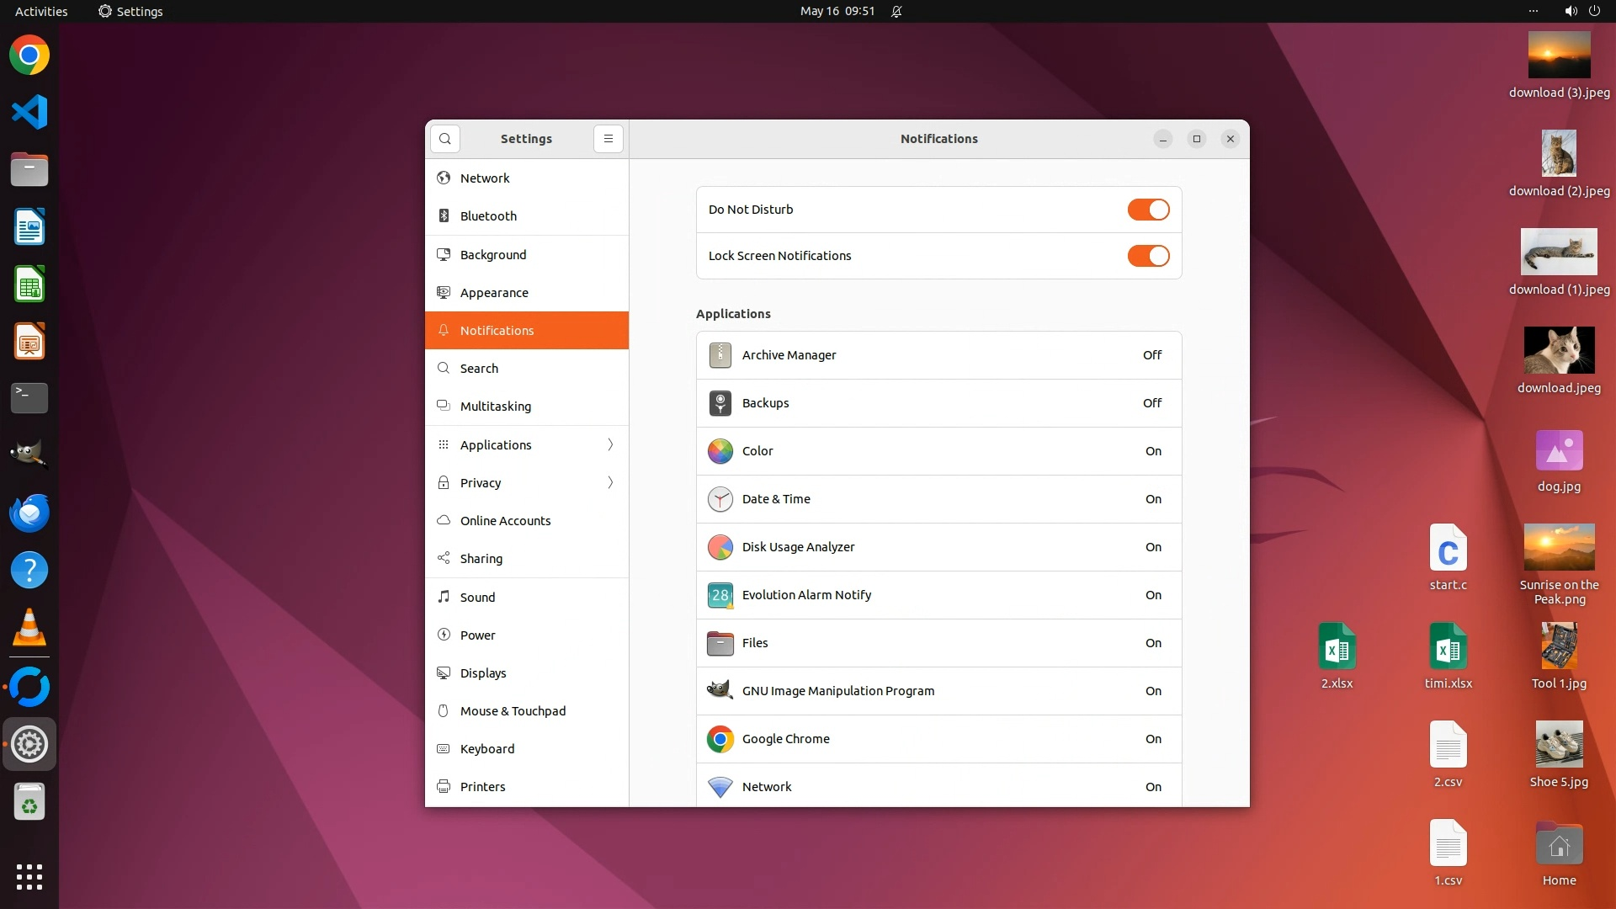This screenshot has width=1616, height=909.
Task: Expand the Privacy sidebar chevron
Action: 610,483
